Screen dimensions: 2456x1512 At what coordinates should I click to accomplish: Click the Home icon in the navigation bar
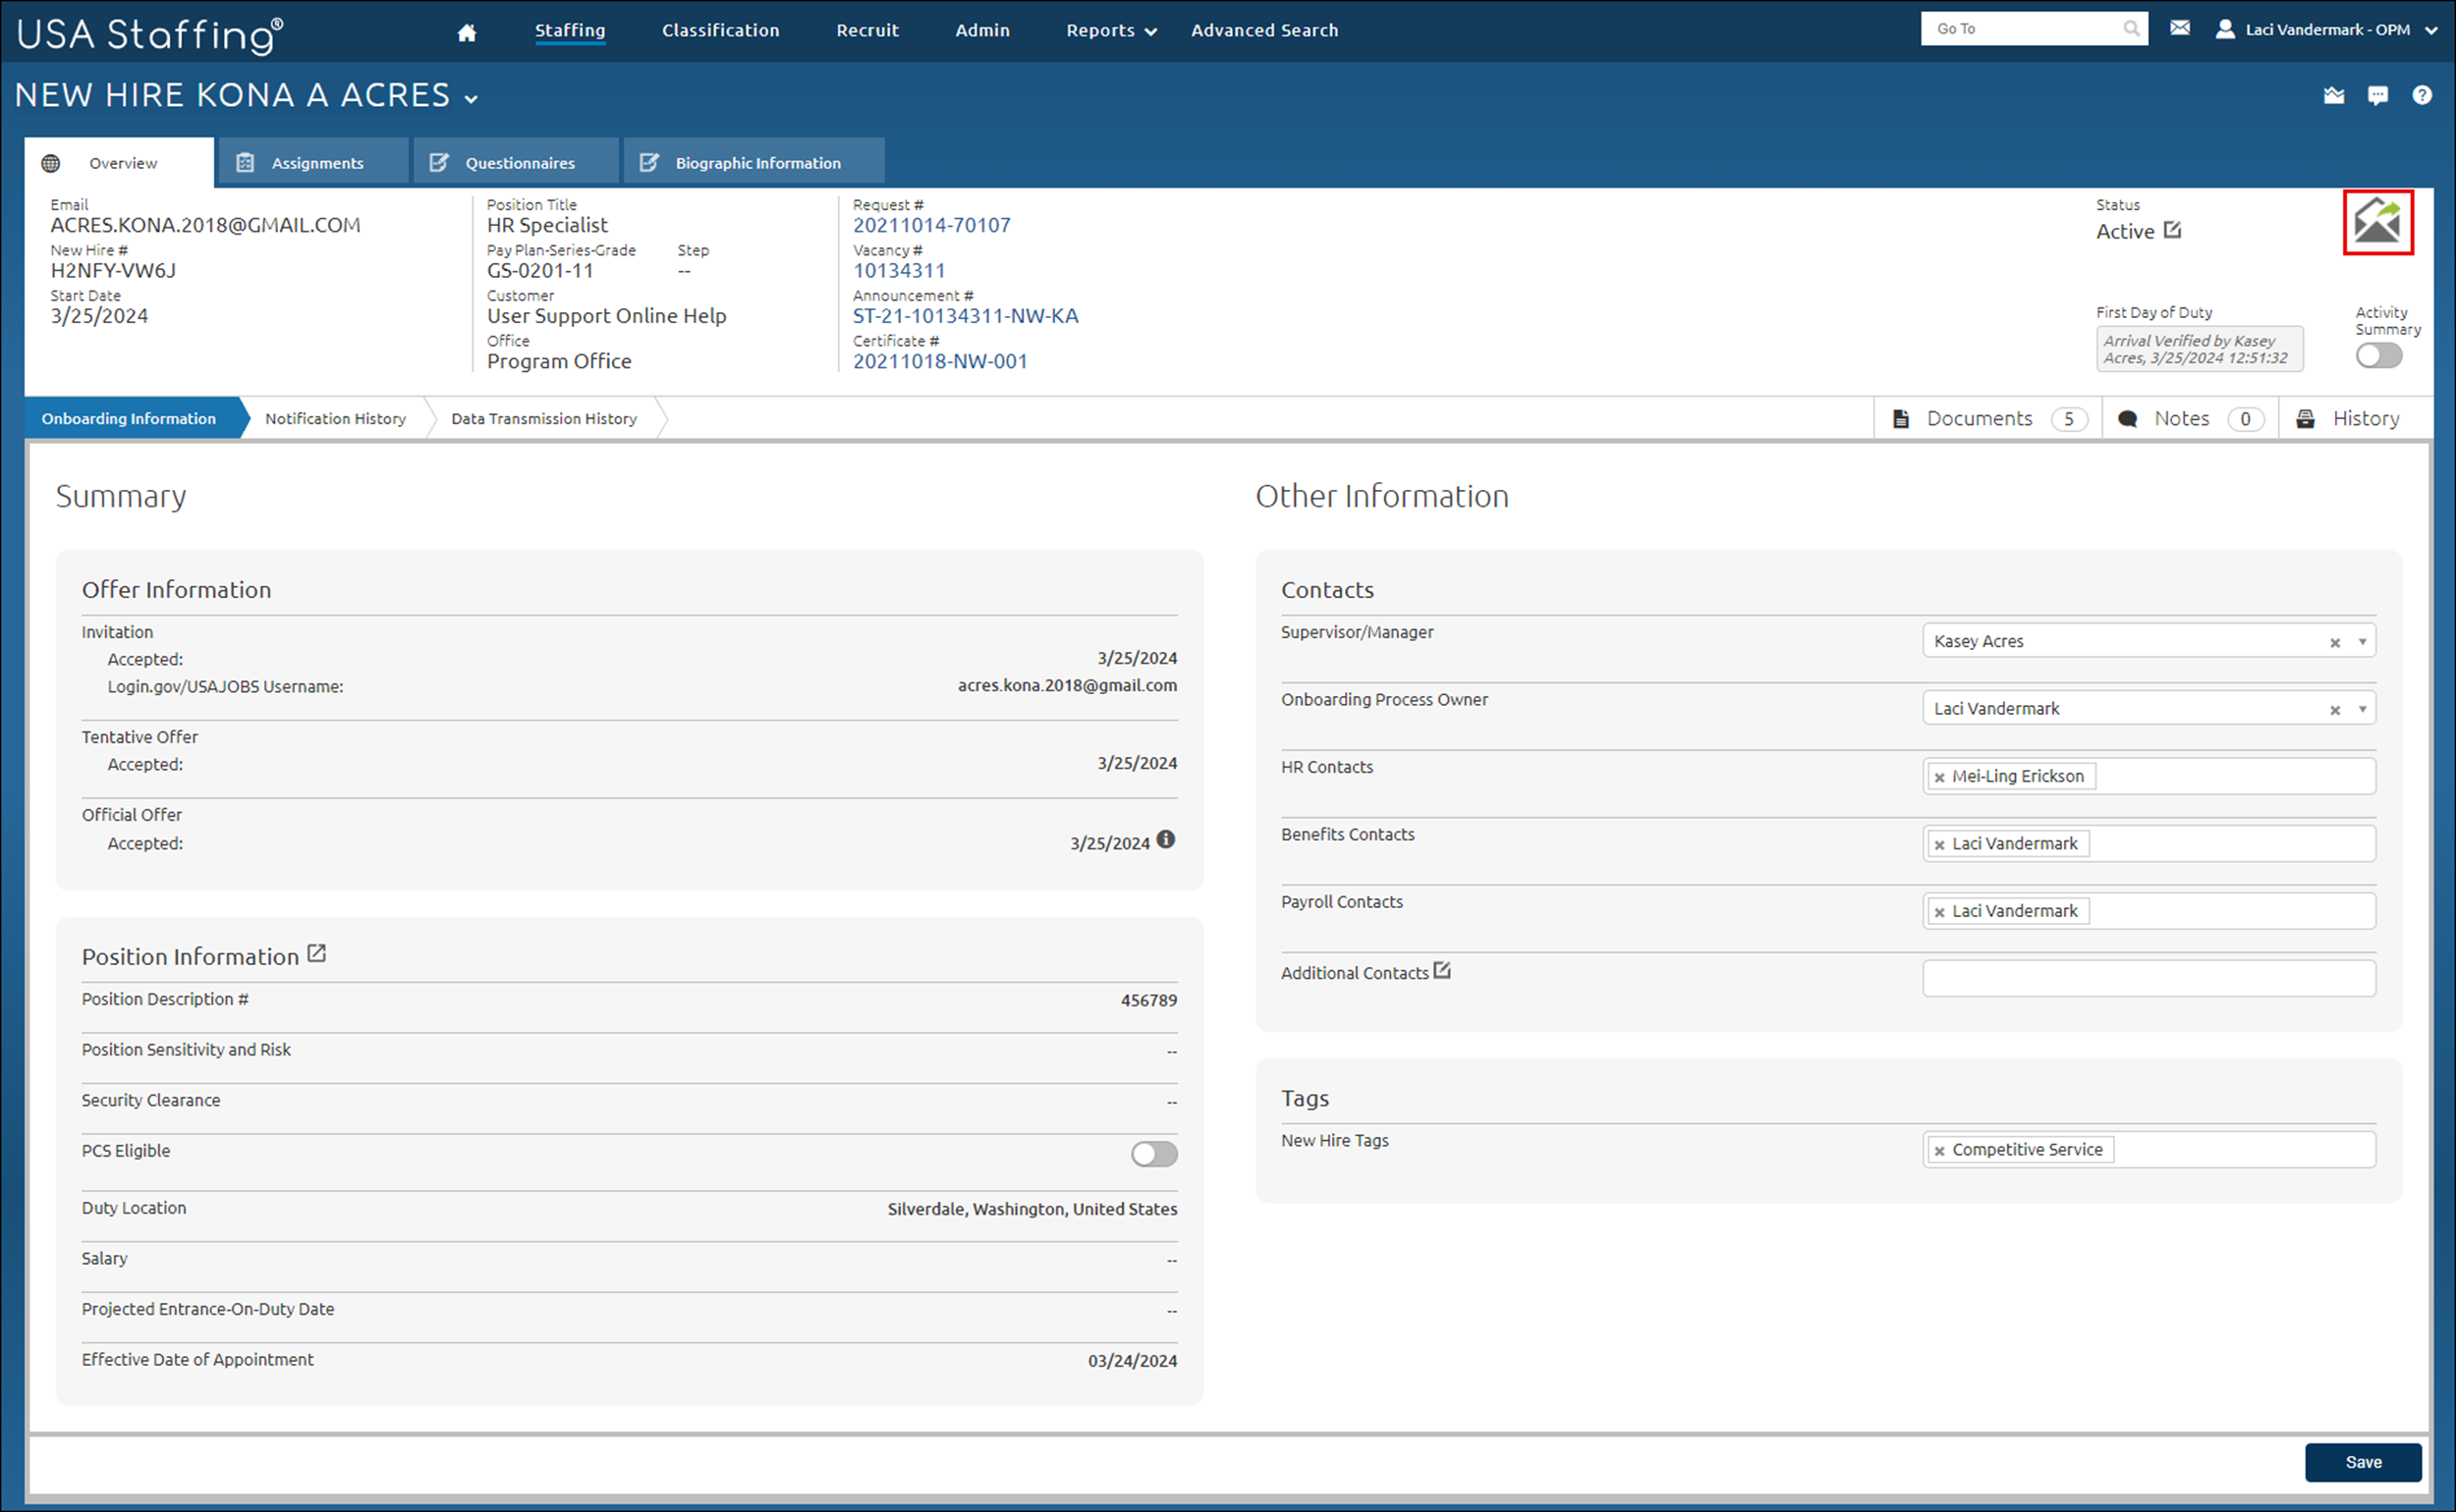[467, 30]
